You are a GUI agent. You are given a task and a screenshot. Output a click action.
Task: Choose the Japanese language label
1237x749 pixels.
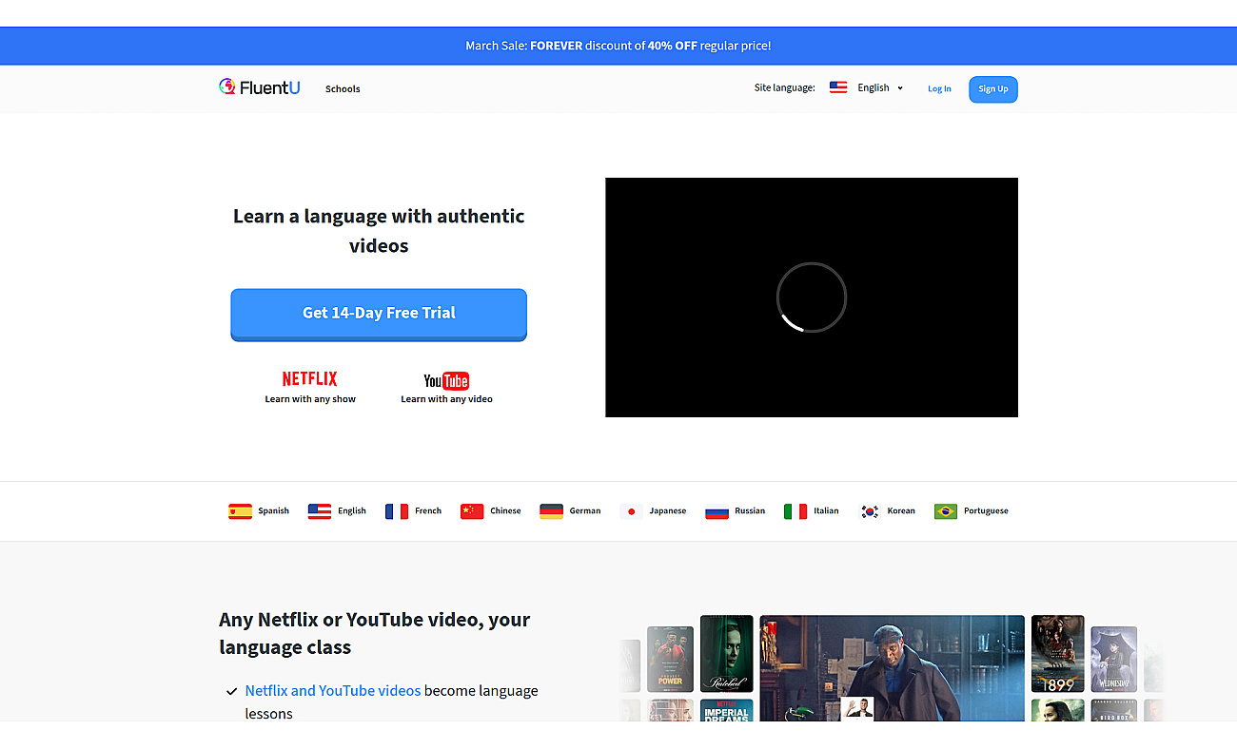tap(668, 511)
